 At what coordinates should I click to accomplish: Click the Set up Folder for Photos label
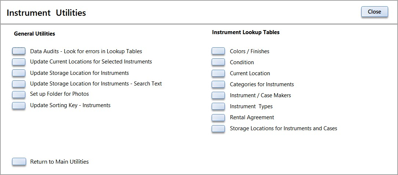(x=59, y=94)
